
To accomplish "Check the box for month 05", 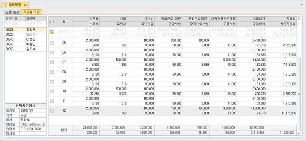I will [52, 43].
